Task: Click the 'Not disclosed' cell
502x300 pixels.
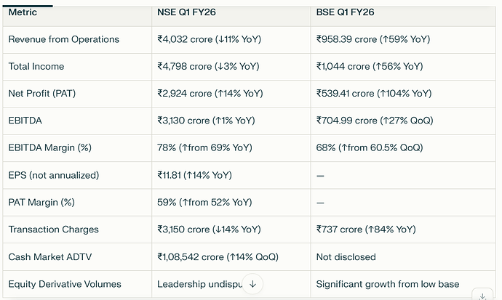Action: pyautogui.click(x=346, y=256)
